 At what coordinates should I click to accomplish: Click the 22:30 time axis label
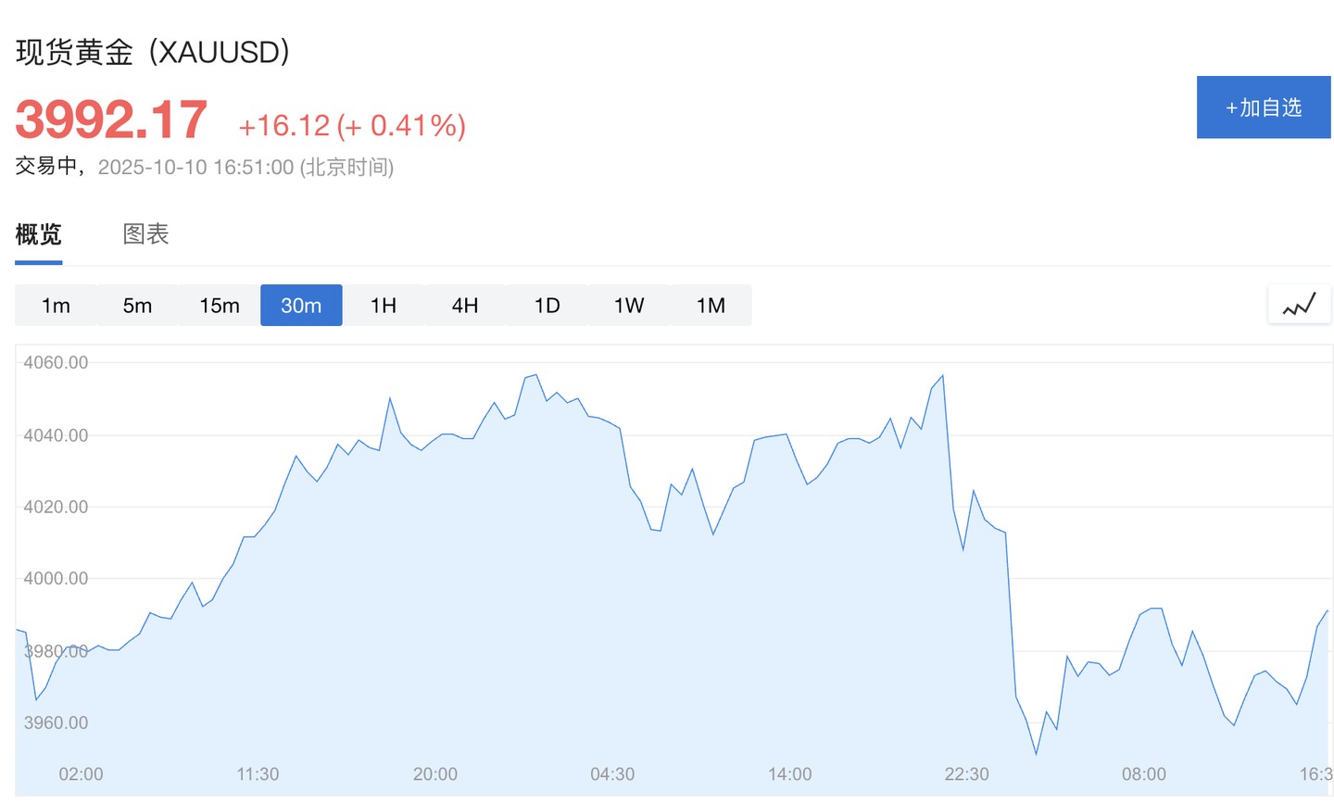tap(966, 774)
